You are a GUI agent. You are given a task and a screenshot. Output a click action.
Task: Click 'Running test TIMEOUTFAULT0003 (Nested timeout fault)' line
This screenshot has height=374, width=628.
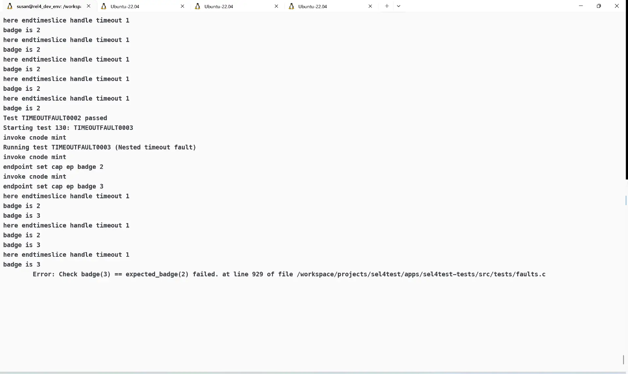[x=100, y=148]
